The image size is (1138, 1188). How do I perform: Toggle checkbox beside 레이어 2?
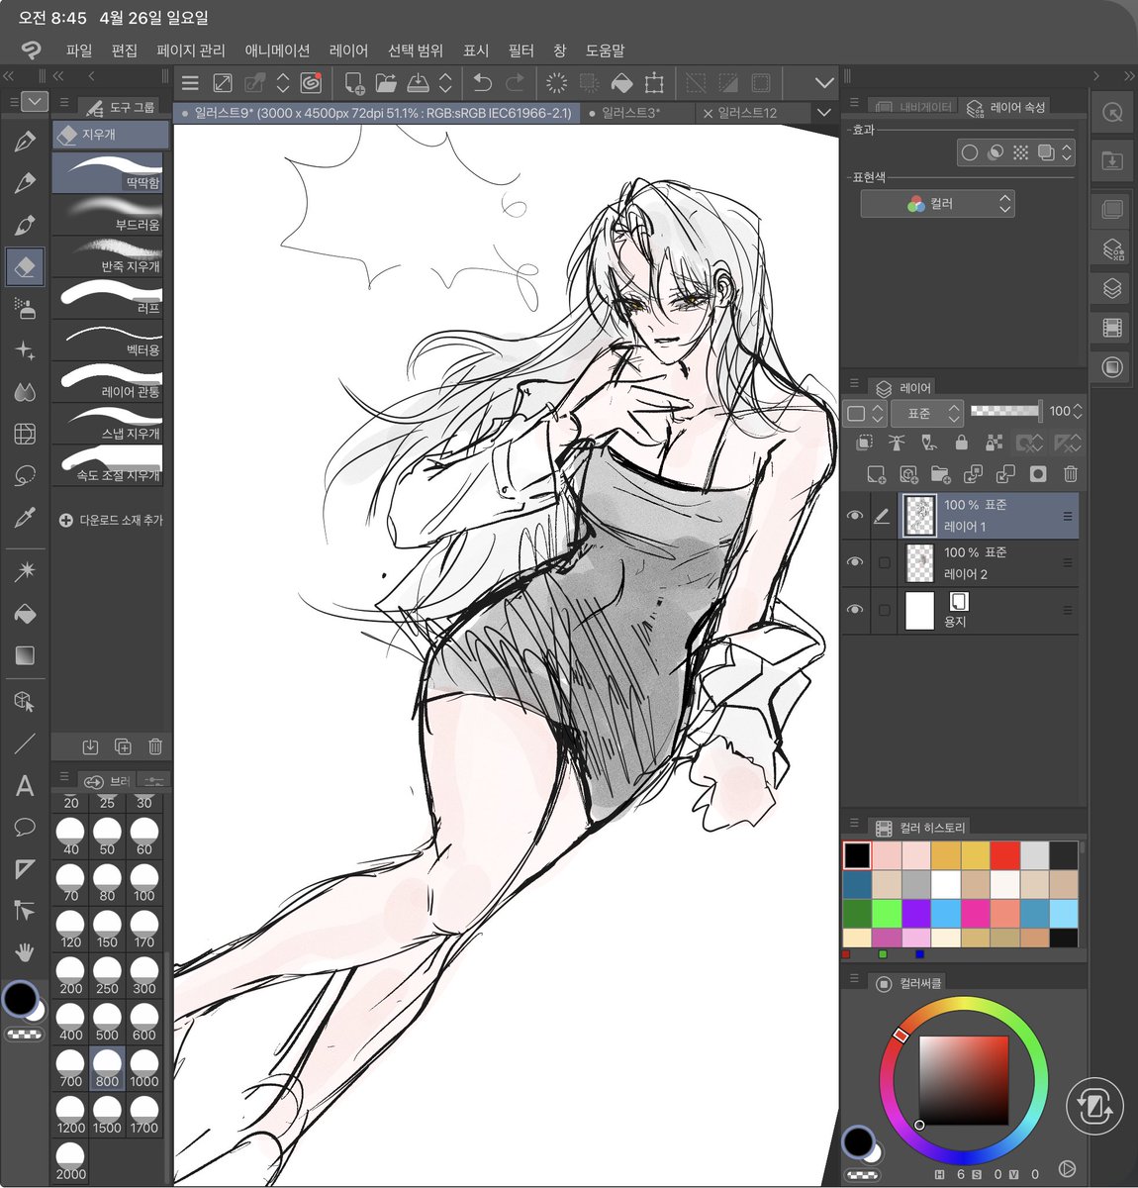(x=884, y=562)
